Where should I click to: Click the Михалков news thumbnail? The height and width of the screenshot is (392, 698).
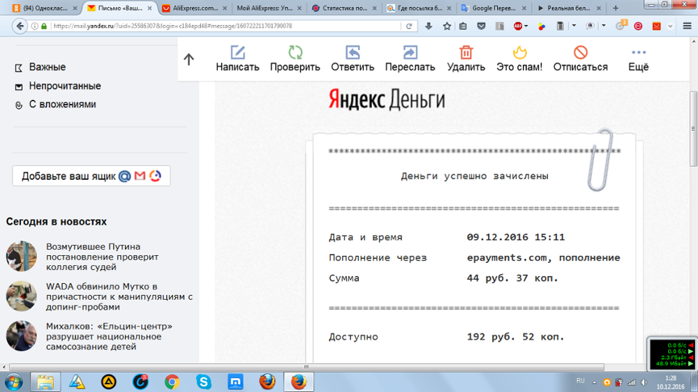point(22,336)
